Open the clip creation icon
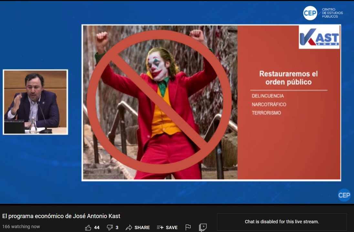Screen dimensions: 354x232 (x=203, y=227)
